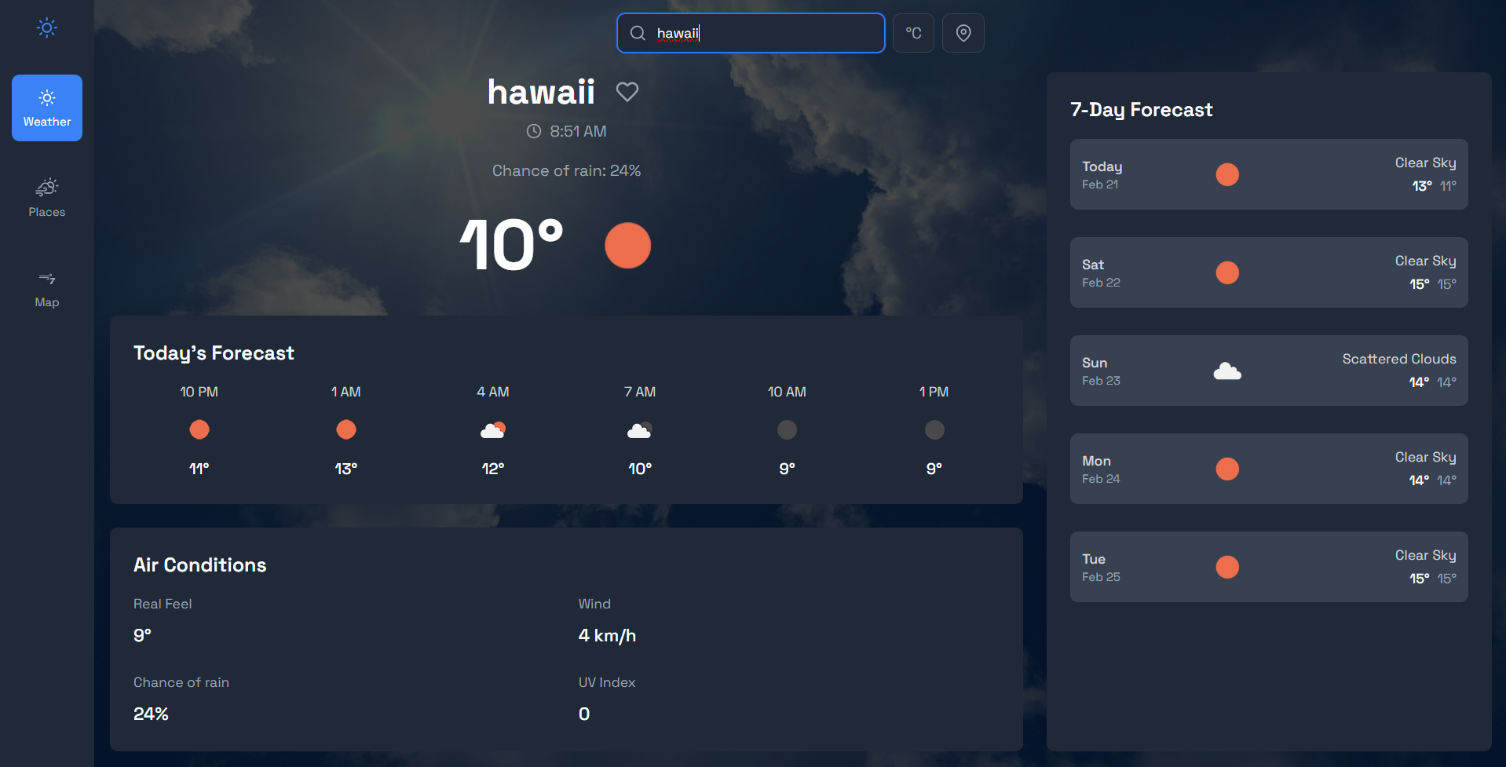This screenshot has width=1506, height=767.
Task: Add hawaii to favorites with heart icon
Action: tap(627, 92)
